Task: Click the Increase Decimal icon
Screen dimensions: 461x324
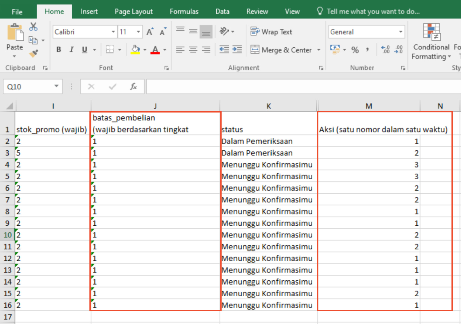Action: pos(385,49)
